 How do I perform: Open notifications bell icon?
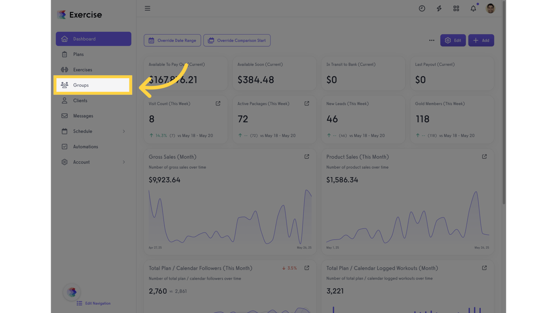point(473,8)
